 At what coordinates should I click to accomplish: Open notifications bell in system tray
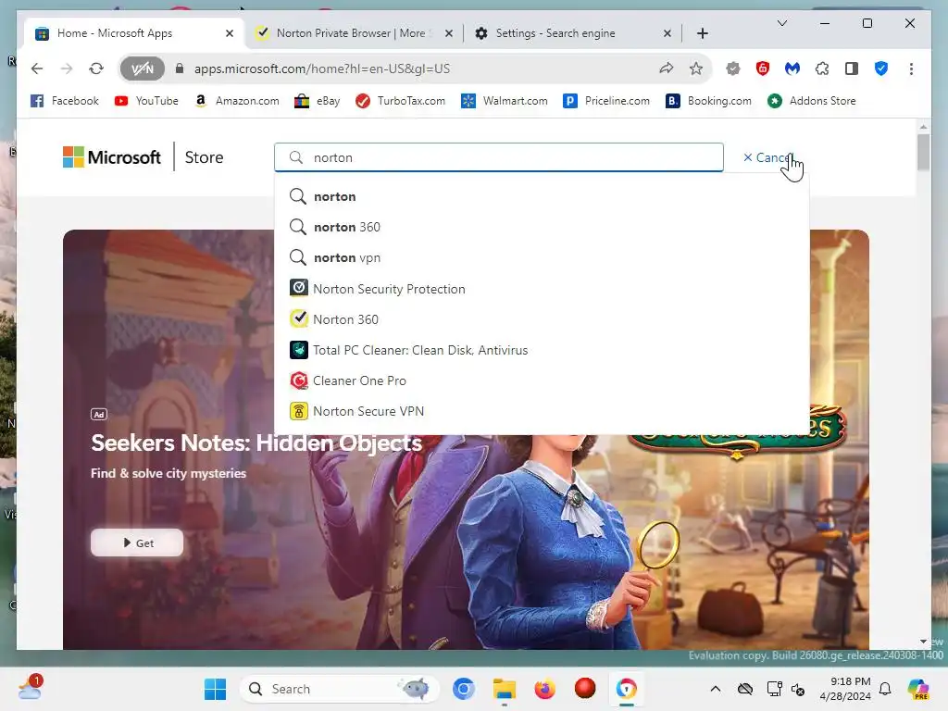(x=885, y=689)
